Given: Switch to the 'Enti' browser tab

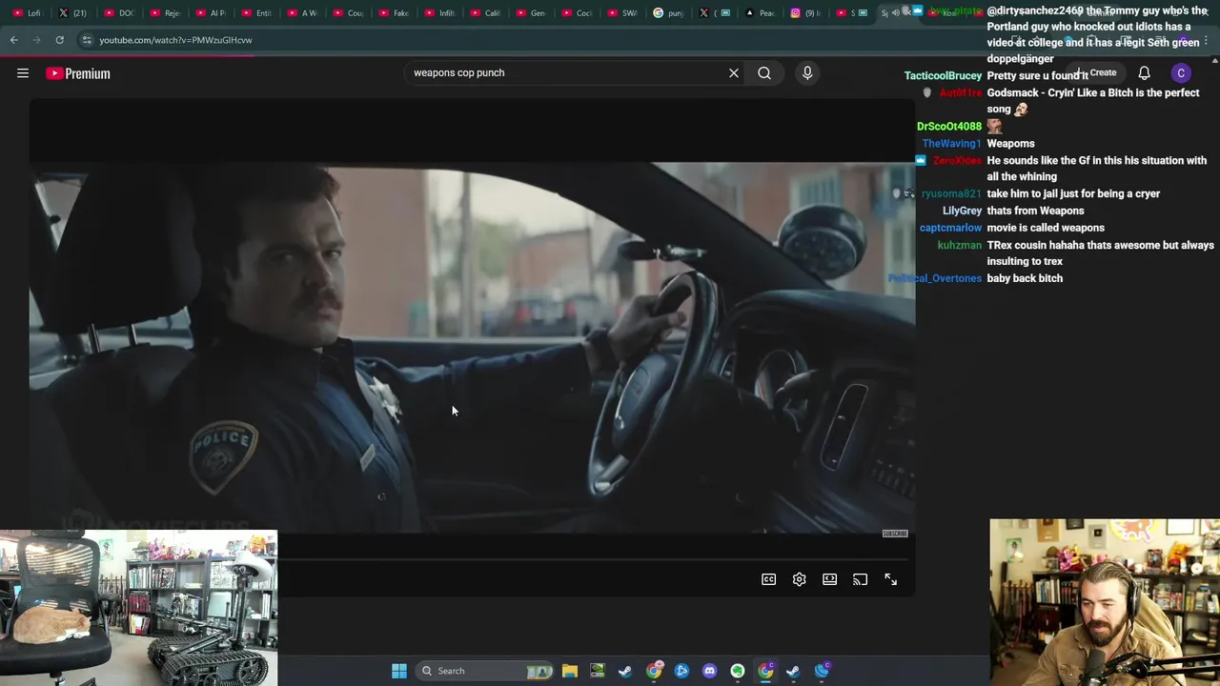Looking at the screenshot, I should click(x=256, y=12).
